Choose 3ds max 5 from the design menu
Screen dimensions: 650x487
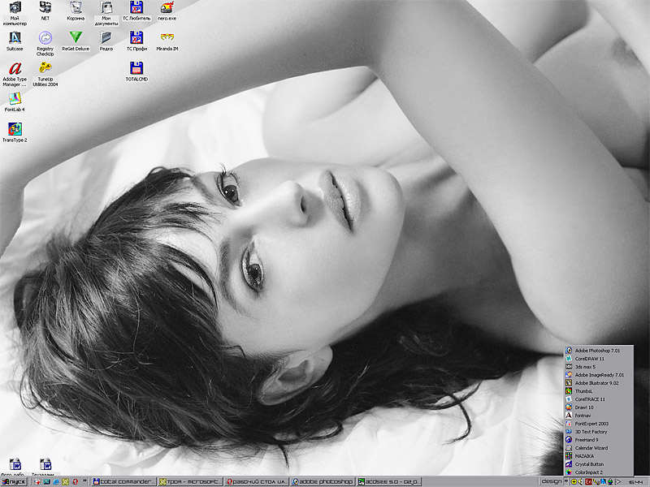pos(599,367)
